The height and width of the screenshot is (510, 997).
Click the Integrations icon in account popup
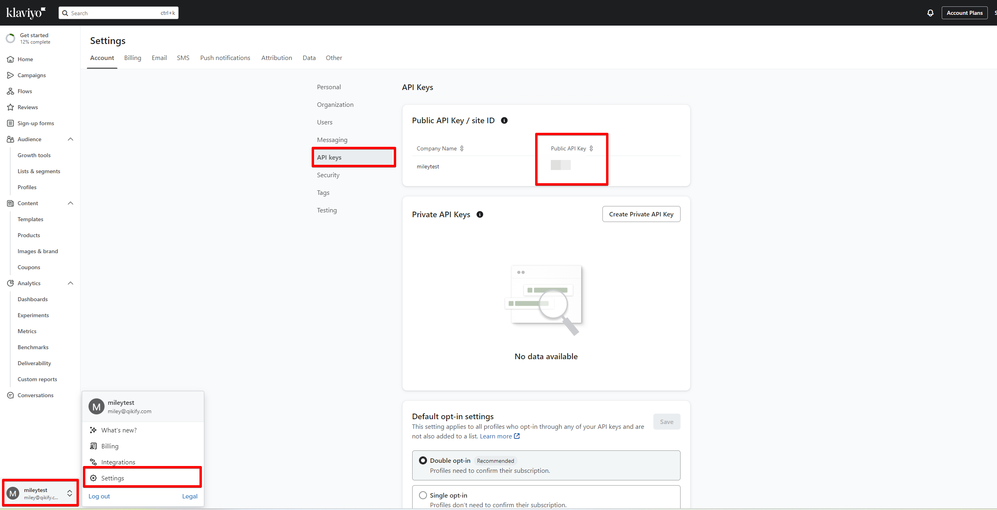[93, 462]
